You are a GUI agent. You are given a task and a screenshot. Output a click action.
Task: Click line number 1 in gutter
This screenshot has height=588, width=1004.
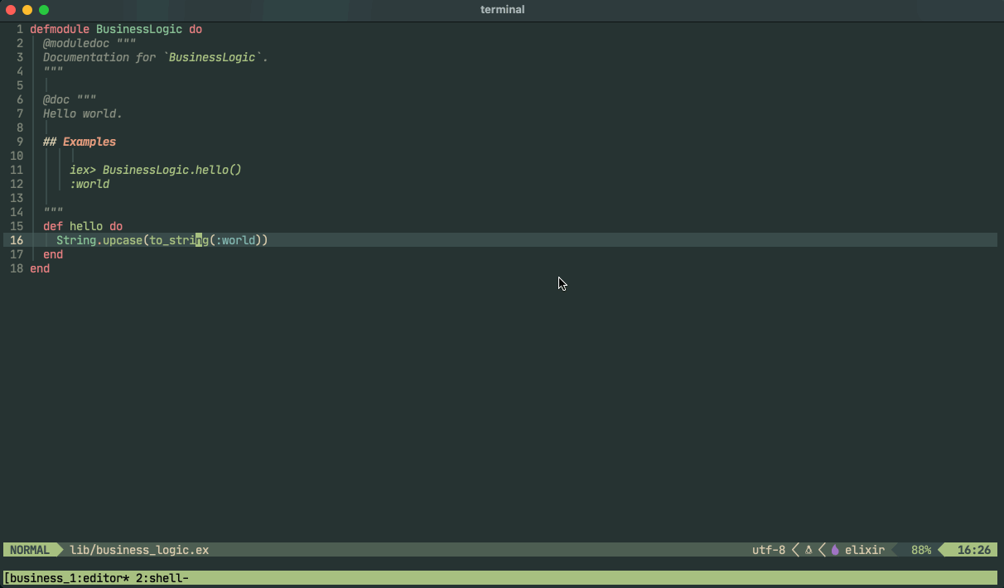[x=20, y=29]
